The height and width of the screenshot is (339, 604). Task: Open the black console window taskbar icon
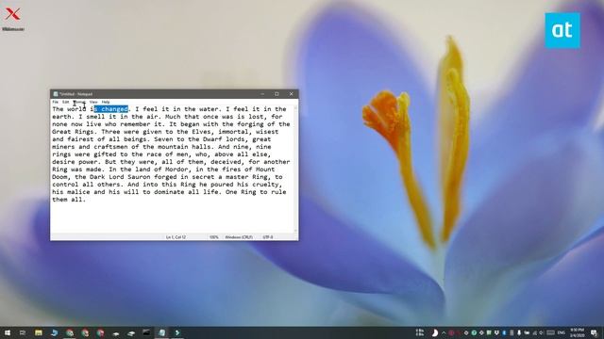tap(146, 332)
